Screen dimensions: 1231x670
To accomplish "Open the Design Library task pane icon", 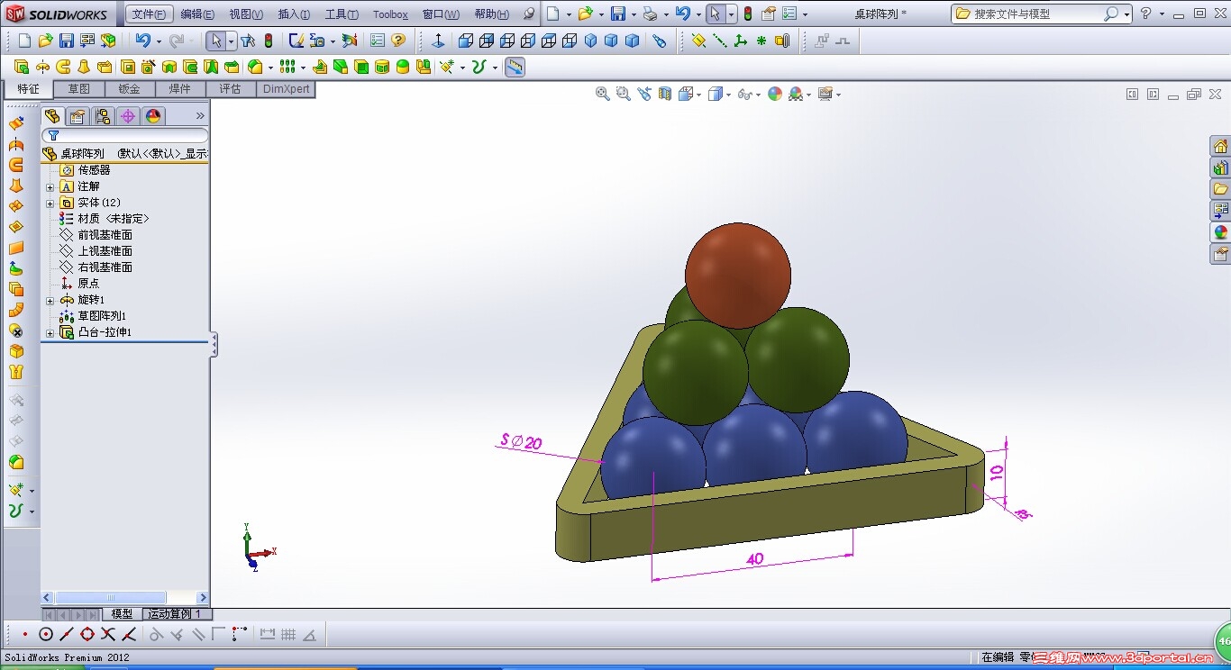I will (1220, 168).
